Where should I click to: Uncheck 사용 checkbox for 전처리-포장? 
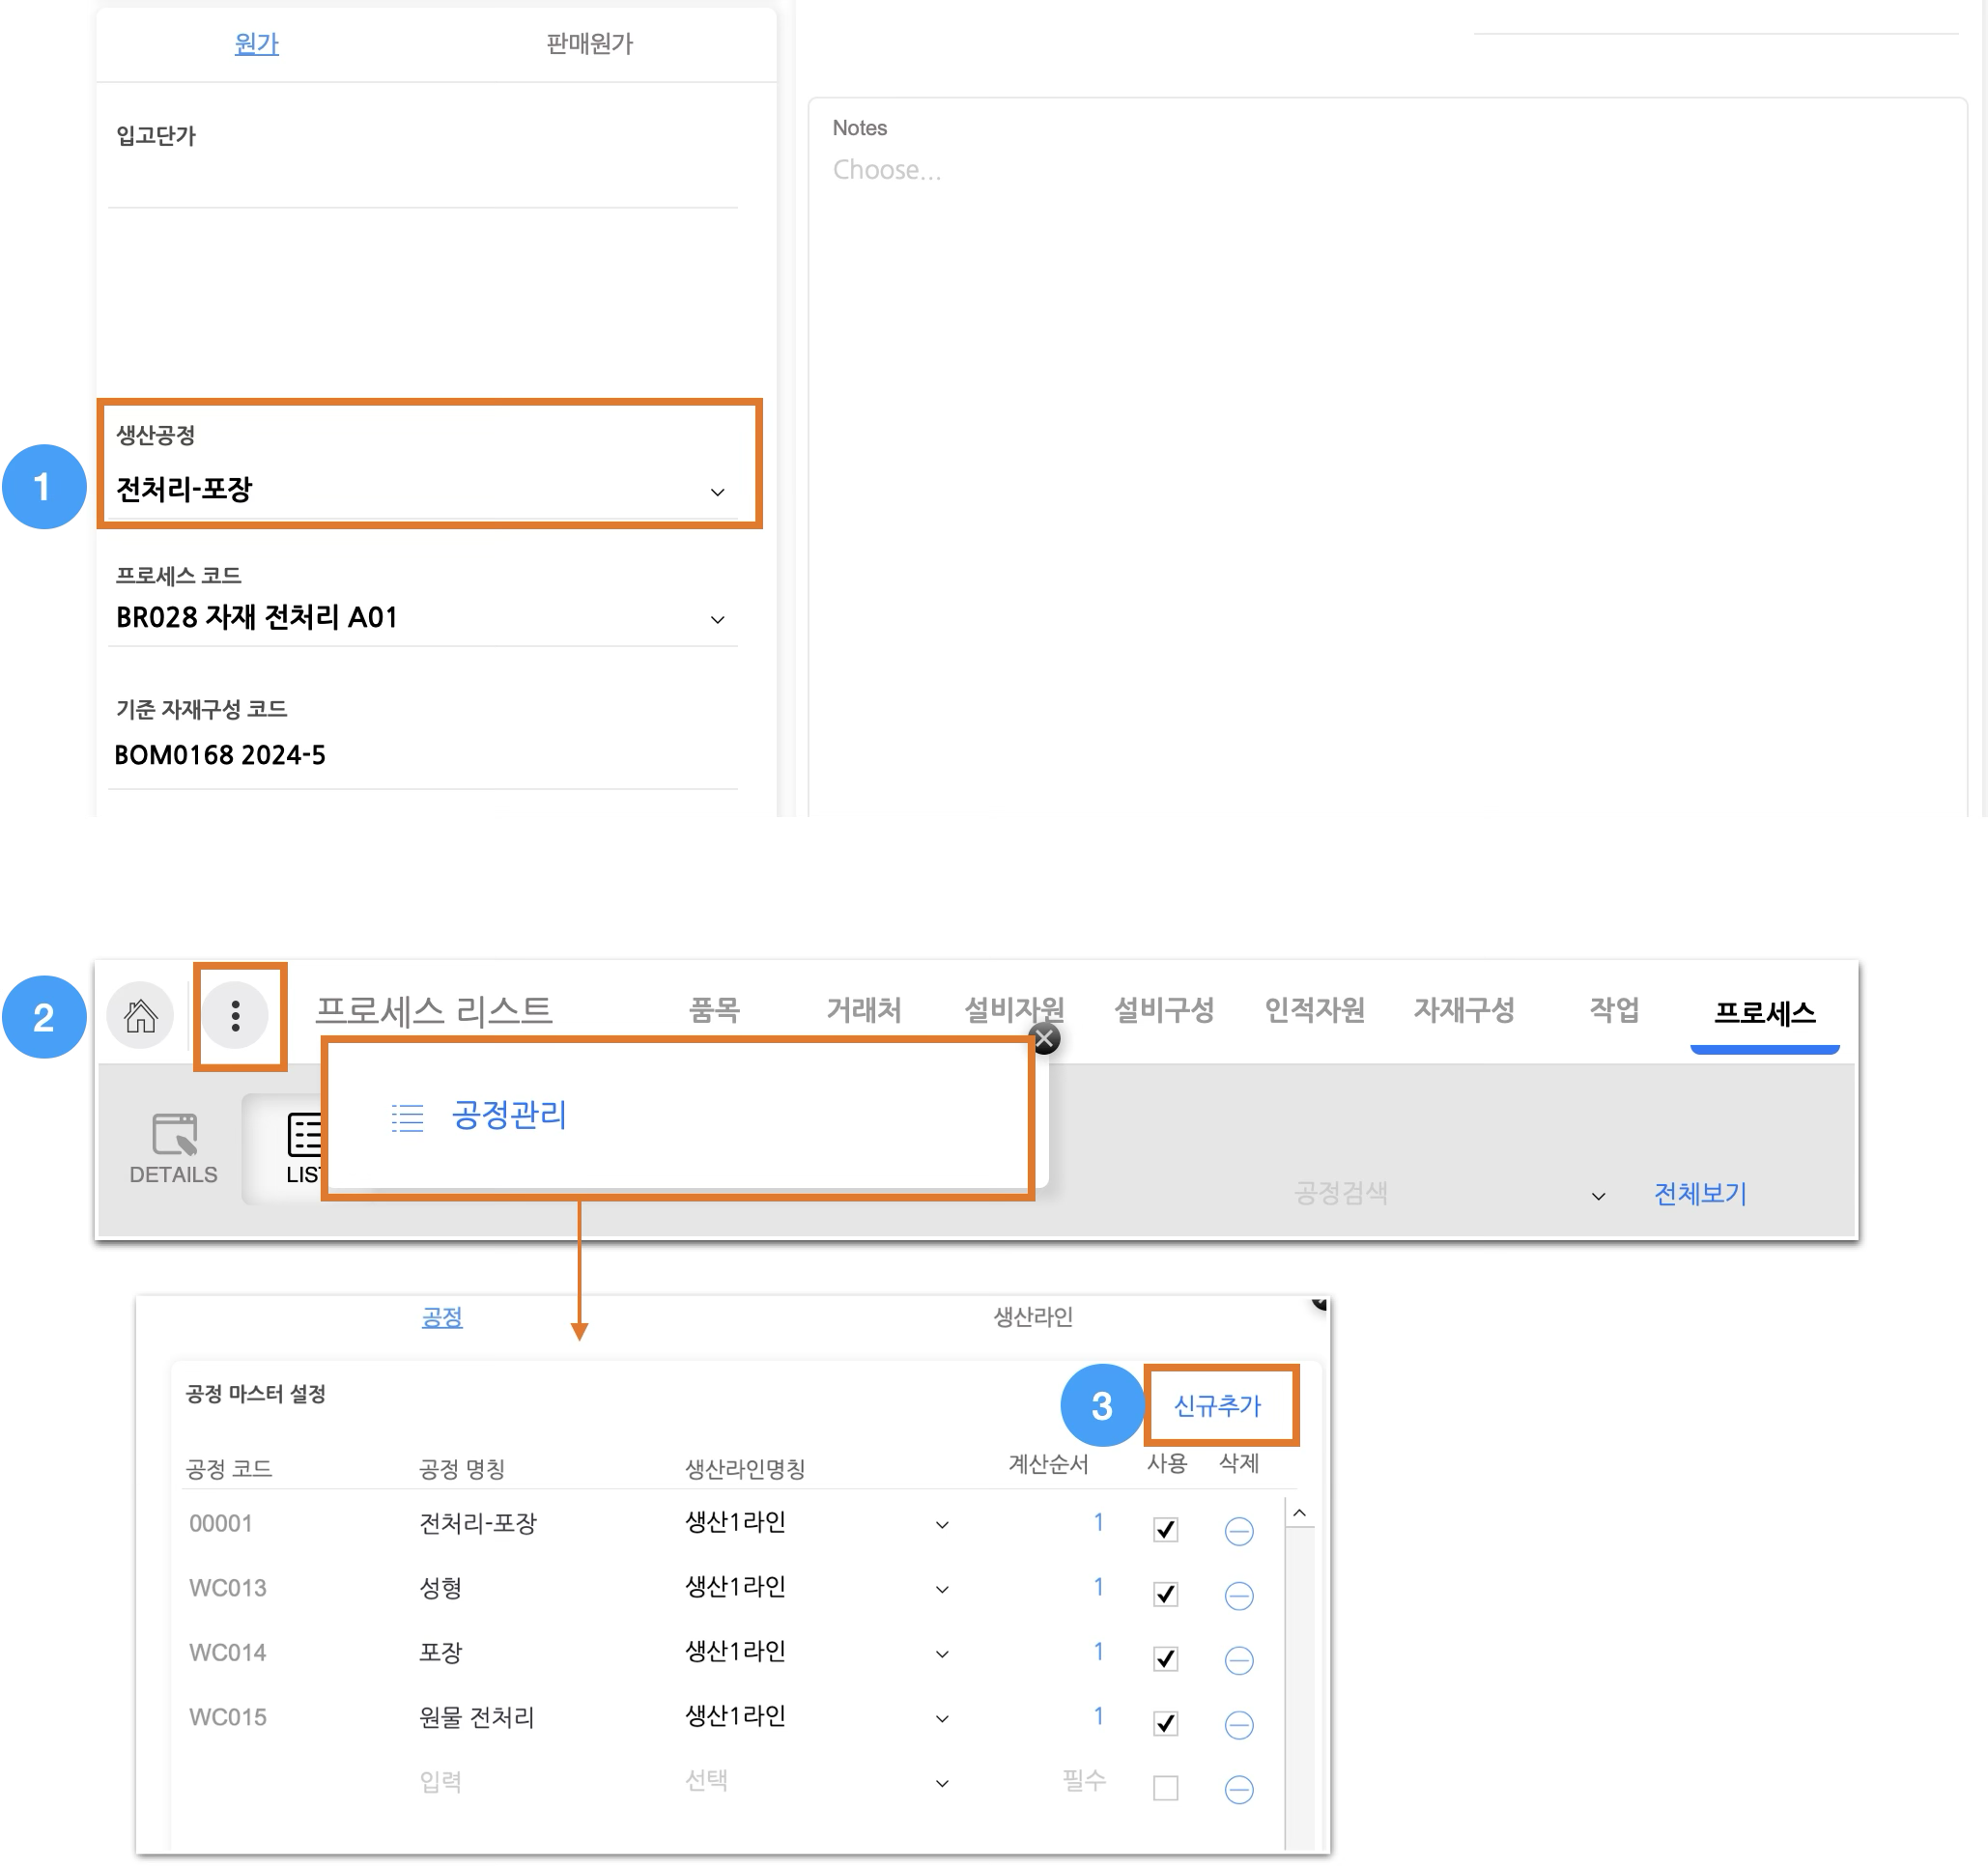coord(1165,1530)
